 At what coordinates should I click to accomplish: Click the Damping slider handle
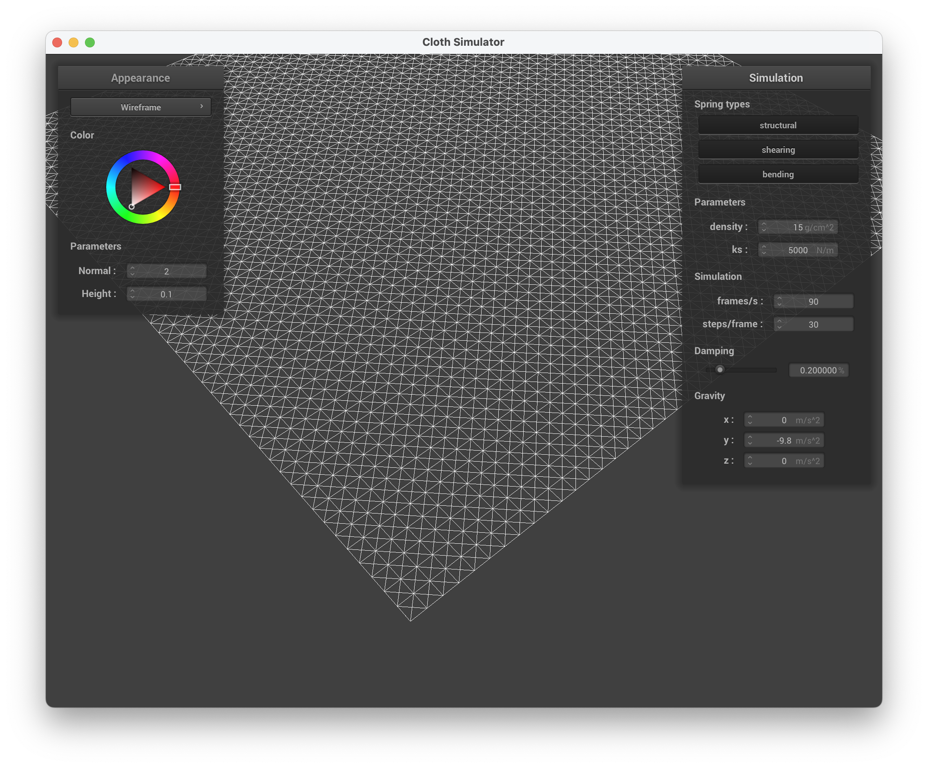(x=720, y=369)
